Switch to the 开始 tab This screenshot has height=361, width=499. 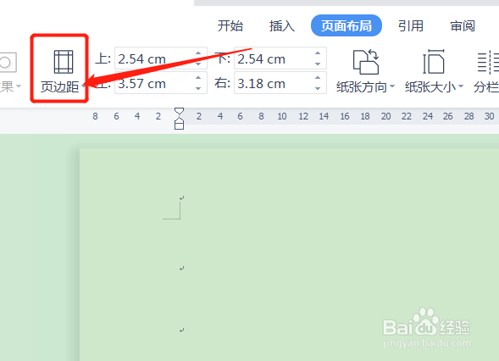[230, 25]
